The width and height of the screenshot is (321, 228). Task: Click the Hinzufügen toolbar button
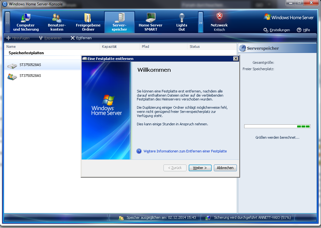coord(18,38)
